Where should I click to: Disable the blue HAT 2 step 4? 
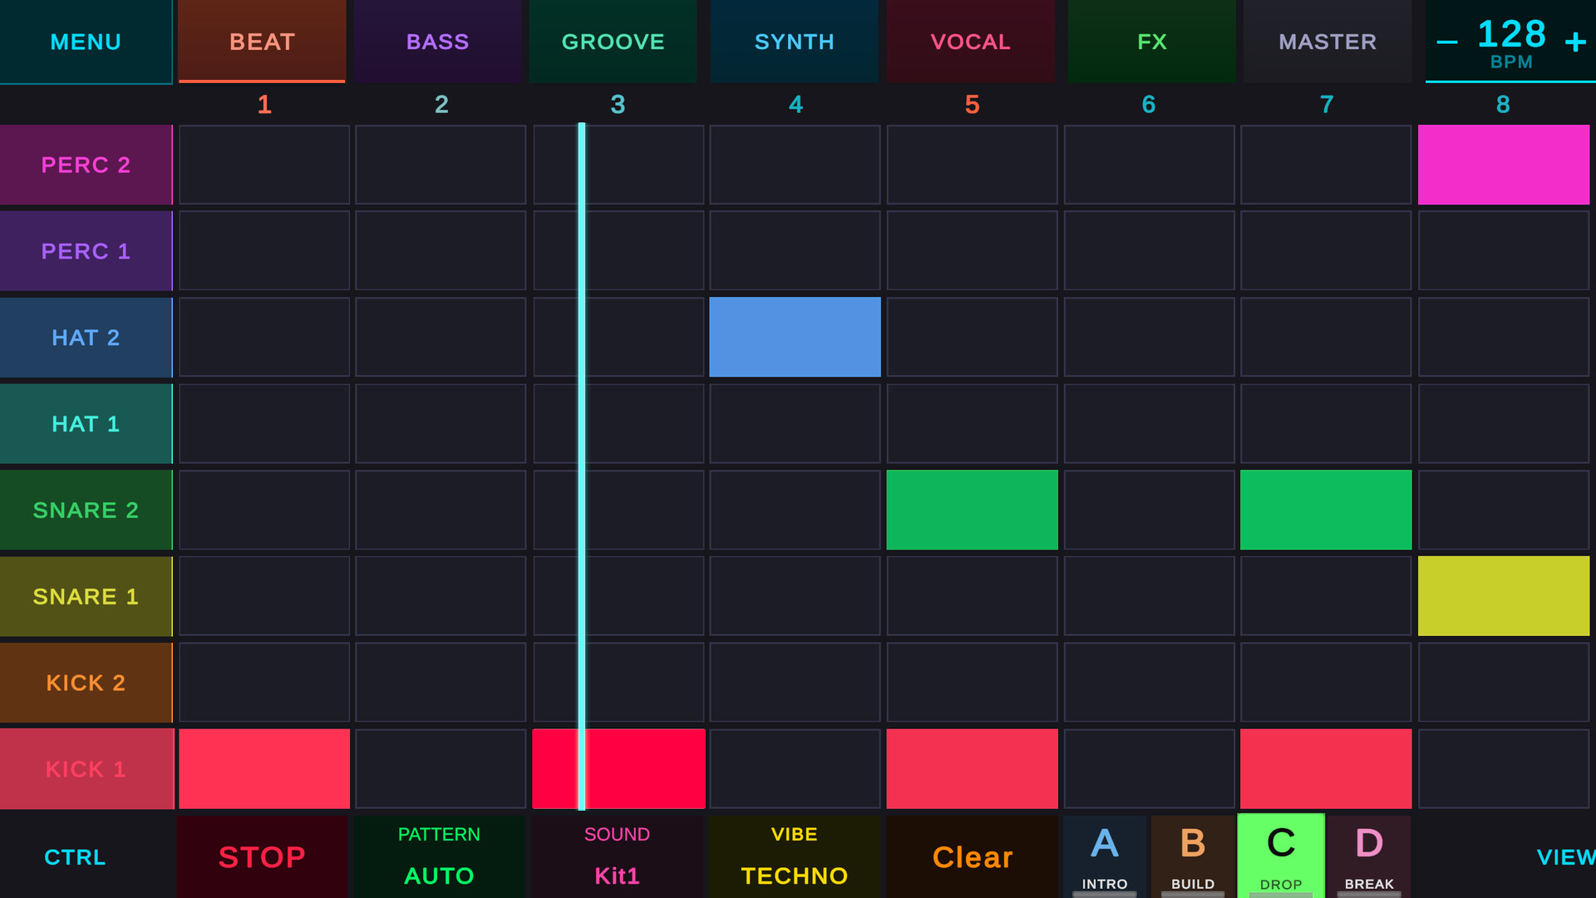click(x=795, y=337)
